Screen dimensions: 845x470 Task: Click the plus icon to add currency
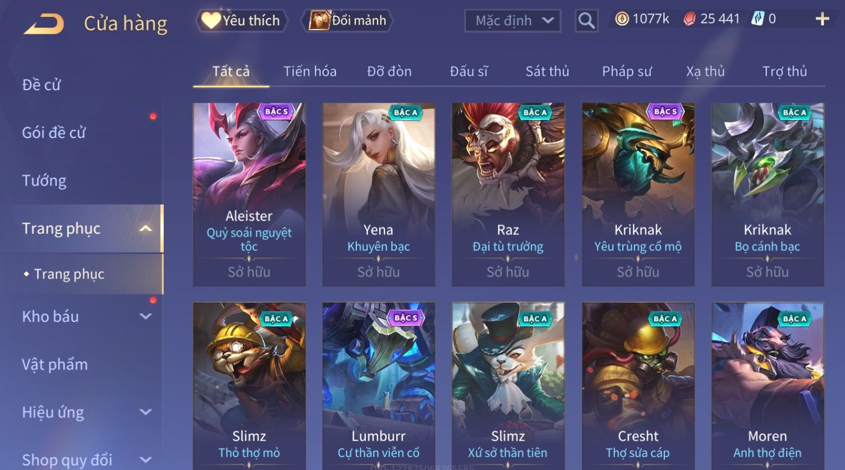coord(822,19)
